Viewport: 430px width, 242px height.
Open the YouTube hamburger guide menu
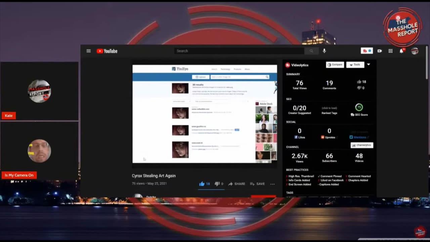88,51
